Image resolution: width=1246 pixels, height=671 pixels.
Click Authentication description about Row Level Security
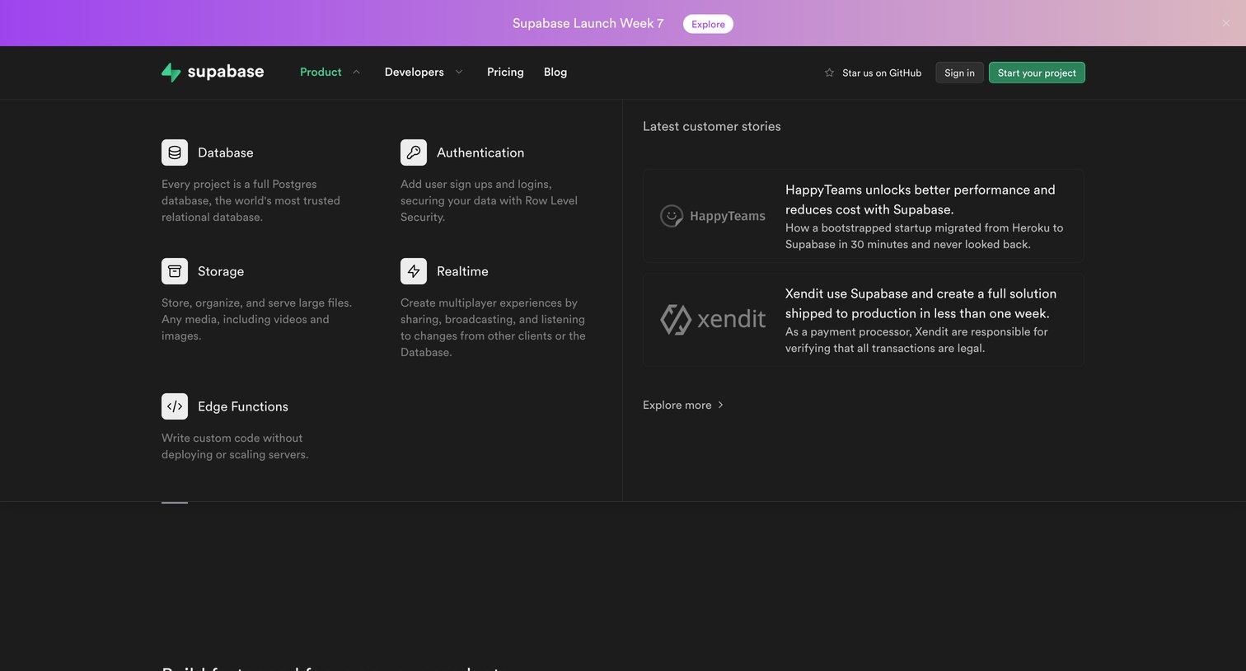(x=489, y=200)
